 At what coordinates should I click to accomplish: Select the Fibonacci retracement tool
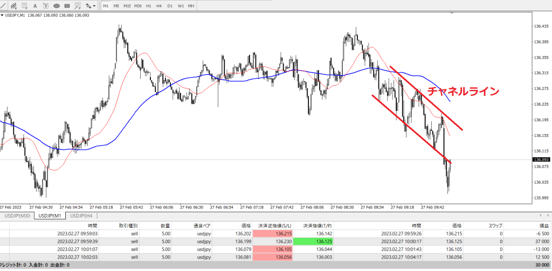[x=25, y=6]
